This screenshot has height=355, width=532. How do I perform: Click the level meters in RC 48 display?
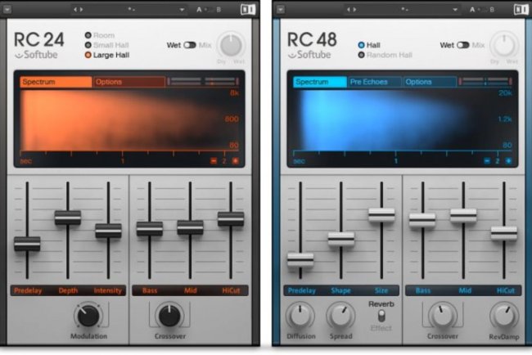point(485,81)
